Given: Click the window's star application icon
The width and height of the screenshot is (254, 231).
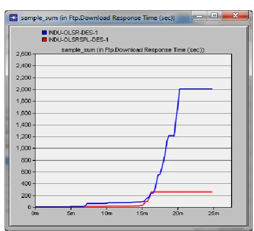Looking at the screenshot, I should (14, 18).
